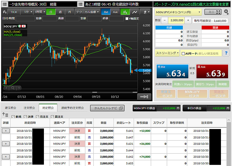Viewport: 232px width, 166px height.
Task: Uncheck the 新規 filter checkbox
Action: click(13, 117)
